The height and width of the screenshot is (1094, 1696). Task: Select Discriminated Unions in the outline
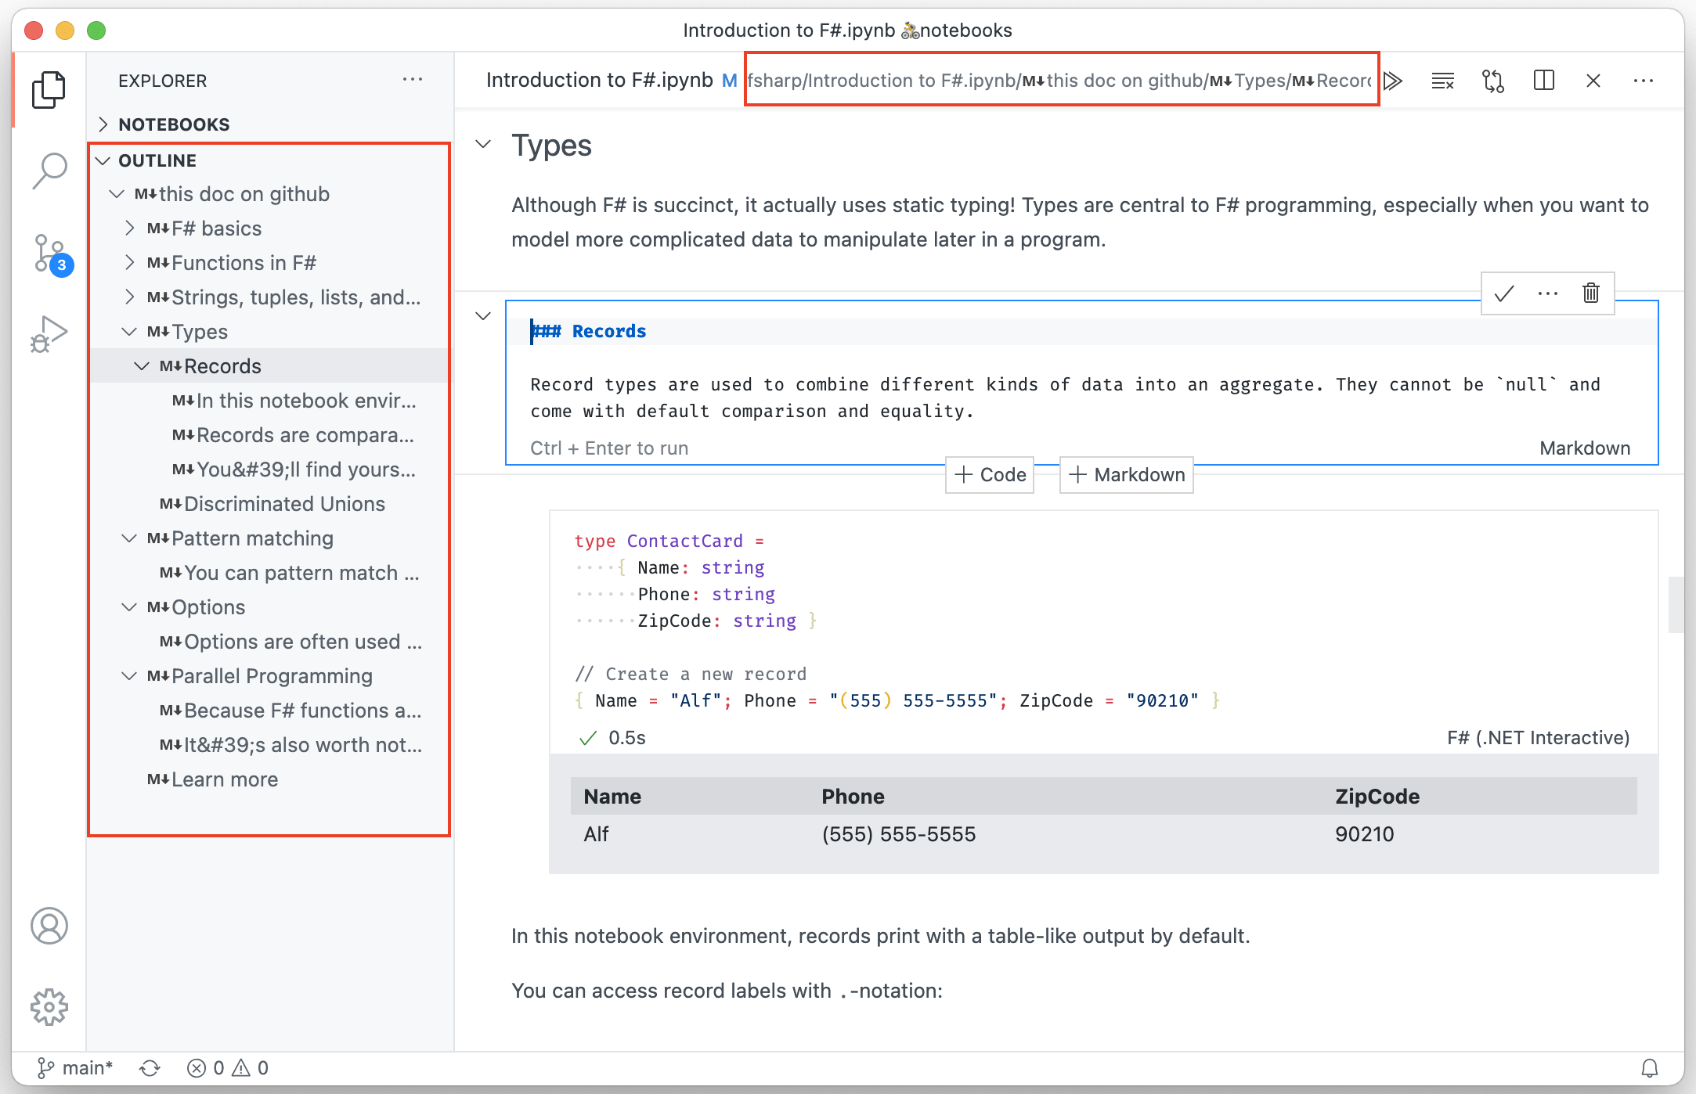point(284,504)
